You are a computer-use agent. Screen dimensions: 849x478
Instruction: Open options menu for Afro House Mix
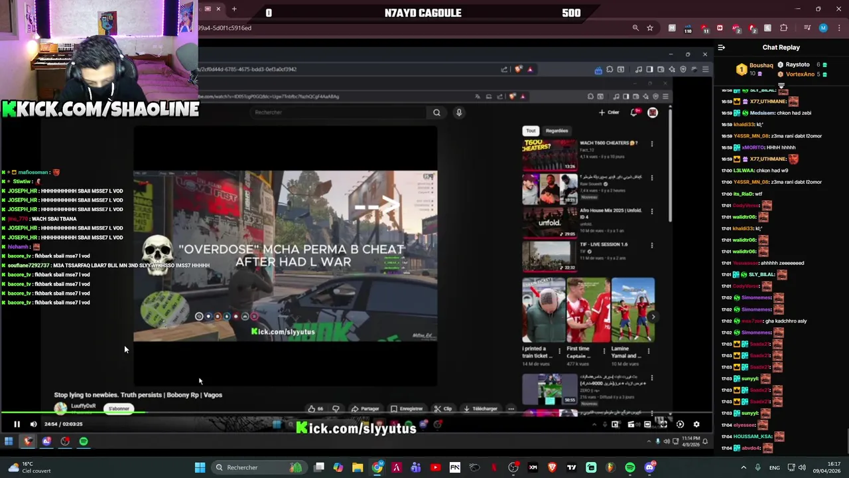(x=652, y=211)
